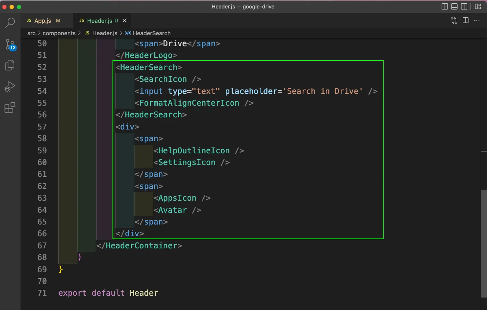Click the closing /div tag on line 66
The width and height of the screenshot is (487, 310).
(x=130, y=233)
